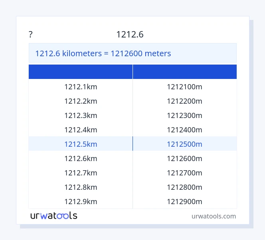Select the 1212.4km cell
Screen dimensions: 265x240
[x=81, y=130]
